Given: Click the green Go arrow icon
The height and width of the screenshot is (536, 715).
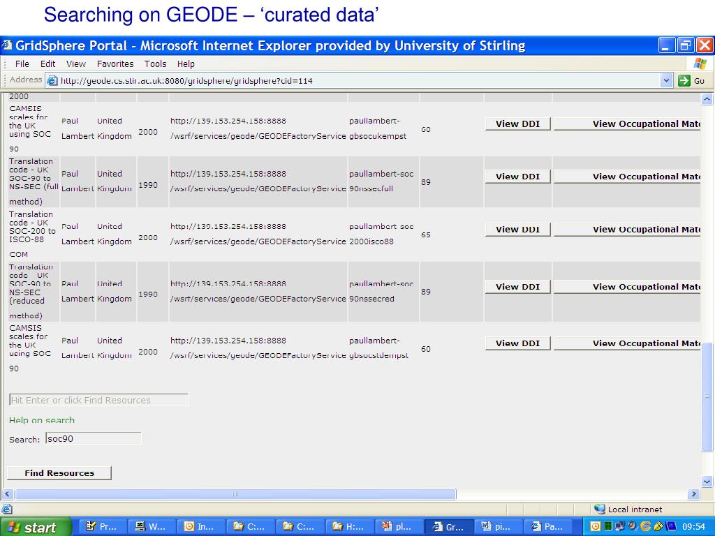Looking at the screenshot, I should click(684, 81).
